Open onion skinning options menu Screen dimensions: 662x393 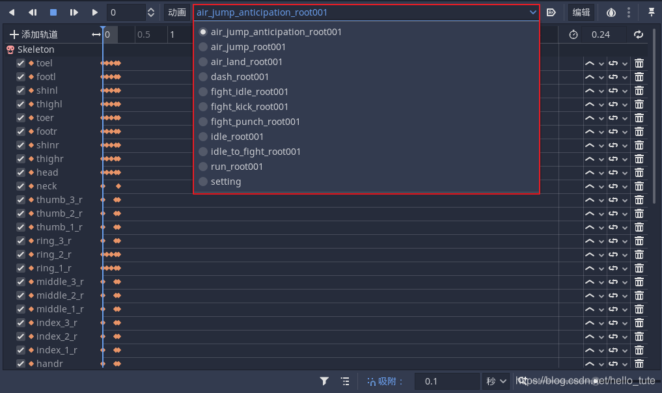click(x=629, y=12)
